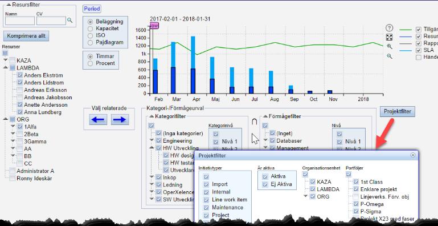438x226 pixels.
Task: Click the right blue arrow under Välj relaterade
Action: (120, 120)
